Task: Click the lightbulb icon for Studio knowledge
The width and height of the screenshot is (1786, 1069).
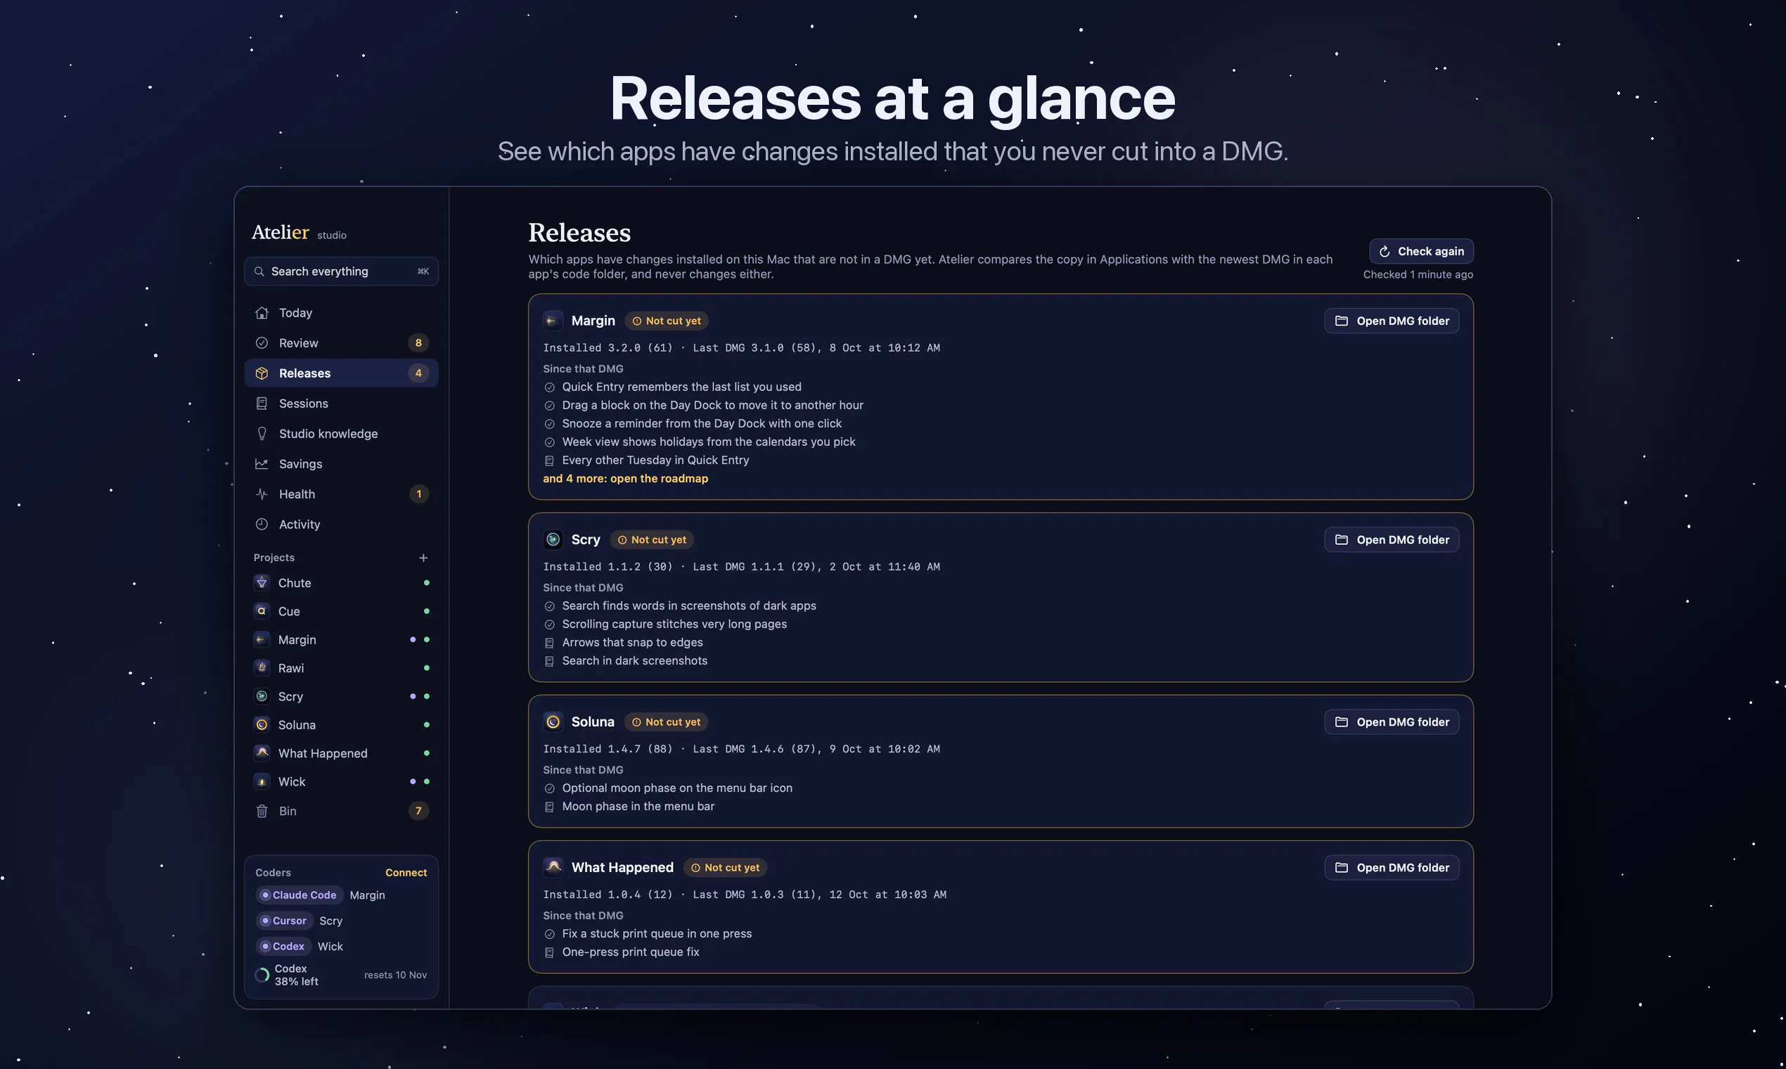Action: [x=262, y=434]
